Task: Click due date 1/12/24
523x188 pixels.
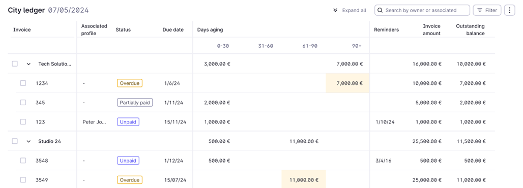Action: (x=174, y=161)
